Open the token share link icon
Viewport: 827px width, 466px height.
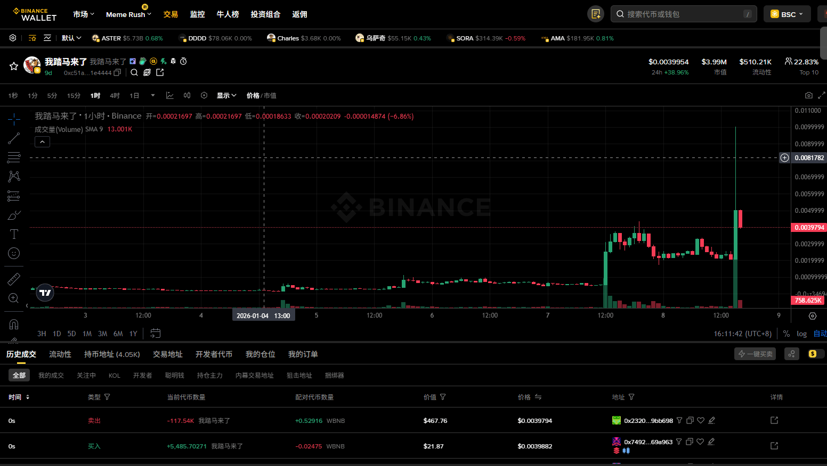click(160, 72)
